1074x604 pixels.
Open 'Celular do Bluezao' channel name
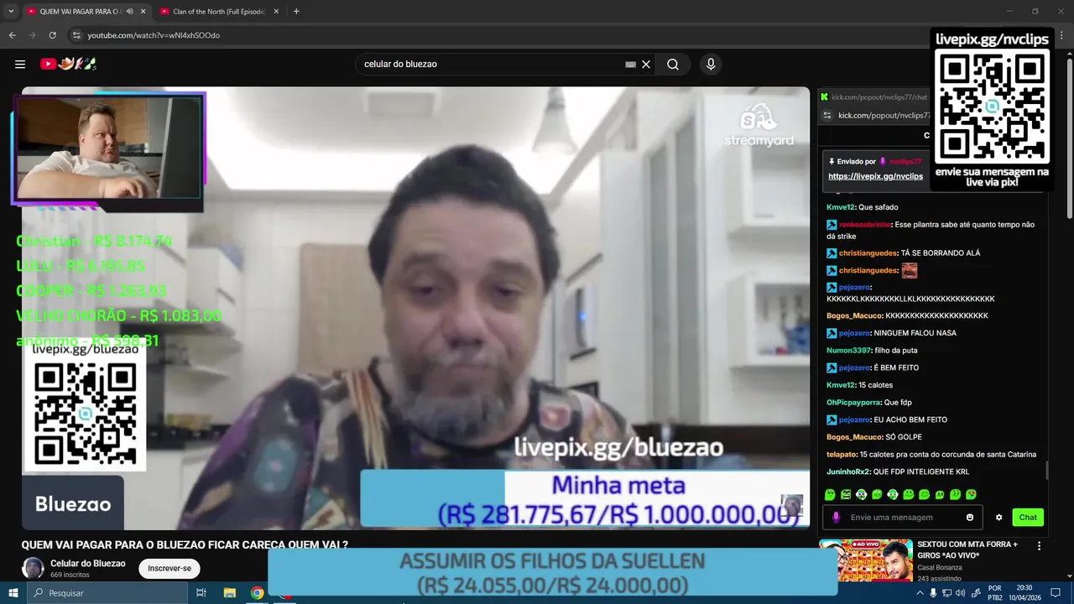pos(88,564)
